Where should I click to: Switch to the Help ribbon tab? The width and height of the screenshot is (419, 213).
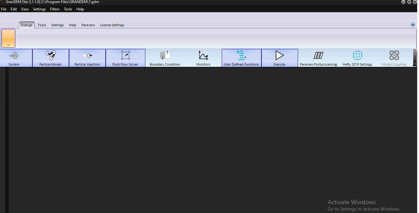coord(73,25)
